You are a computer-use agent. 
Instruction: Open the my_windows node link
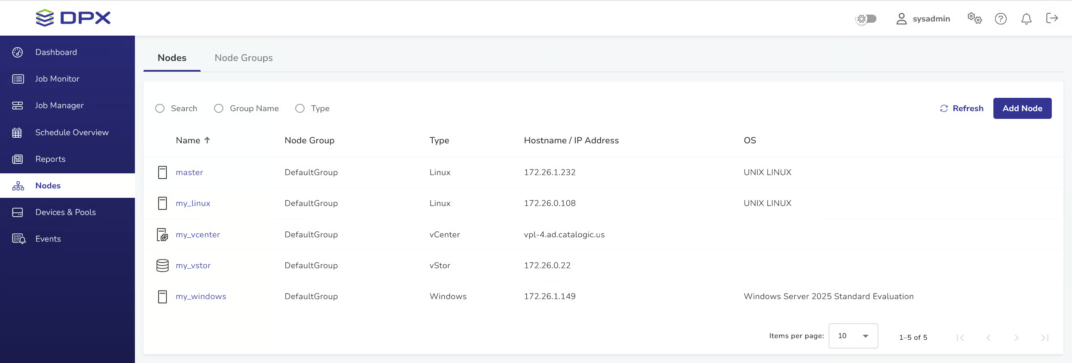pos(201,296)
